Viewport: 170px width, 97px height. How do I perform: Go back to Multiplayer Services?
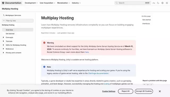coord(13,15)
